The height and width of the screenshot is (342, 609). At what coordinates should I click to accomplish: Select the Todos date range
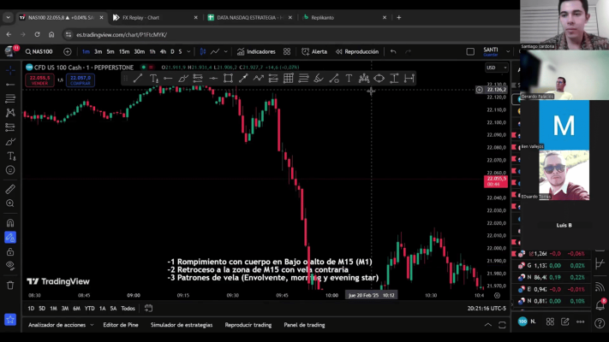[x=128, y=309]
